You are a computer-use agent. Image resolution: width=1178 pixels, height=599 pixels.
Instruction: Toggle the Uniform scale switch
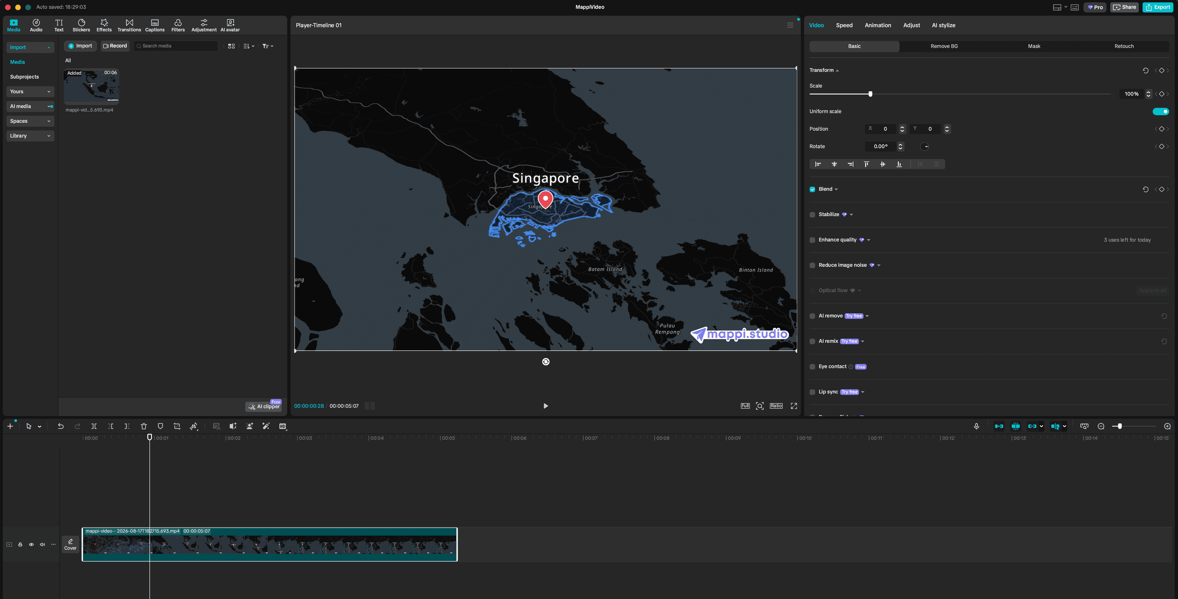pyautogui.click(x=1161, y=112)
